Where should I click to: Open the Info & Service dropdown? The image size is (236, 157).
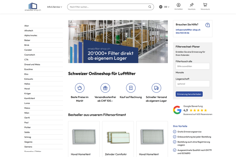point(54,7)
